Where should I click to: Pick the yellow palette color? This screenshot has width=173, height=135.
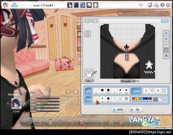pos(138,98)
